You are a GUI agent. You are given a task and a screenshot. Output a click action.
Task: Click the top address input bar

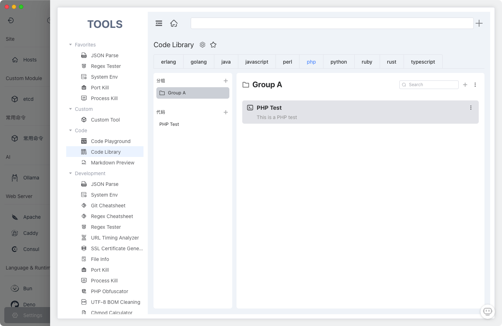332,23
